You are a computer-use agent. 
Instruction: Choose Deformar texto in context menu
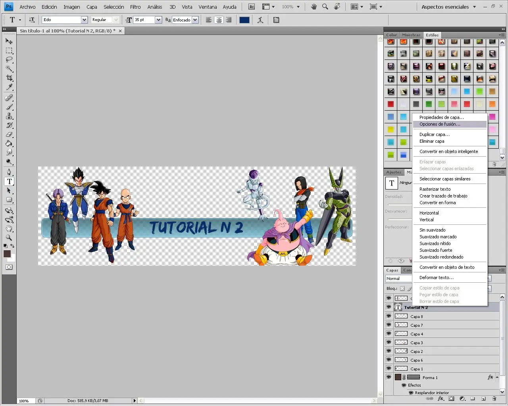[450, 278]
